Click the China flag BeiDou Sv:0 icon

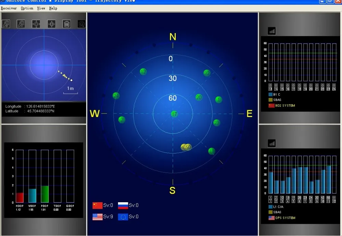97,205
